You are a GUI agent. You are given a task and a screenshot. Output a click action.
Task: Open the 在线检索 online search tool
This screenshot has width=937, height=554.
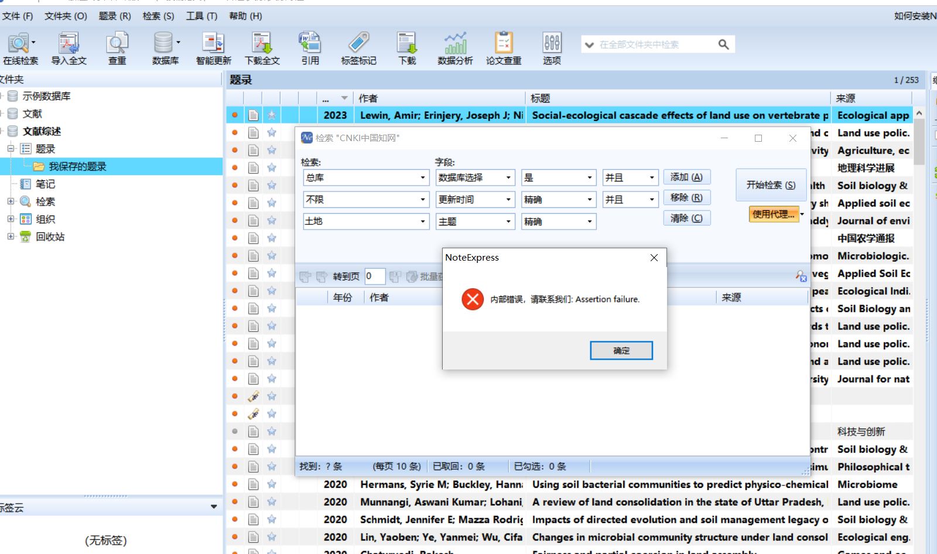point(20,48)
